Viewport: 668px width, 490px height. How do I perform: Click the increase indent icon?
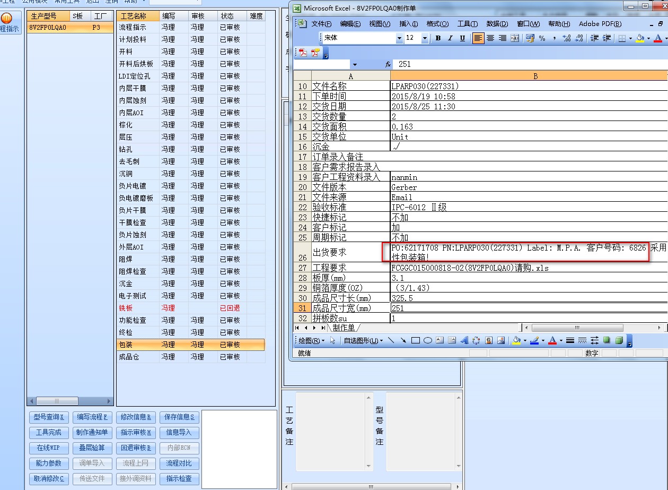coord(607,38)
